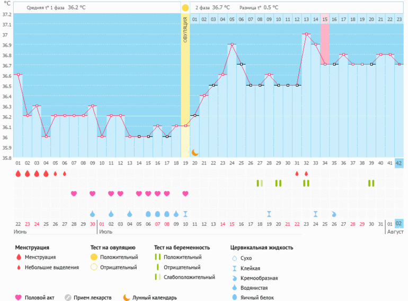
Task: Click the pink highlighted day 15 header cell
Action: point(325,20)
